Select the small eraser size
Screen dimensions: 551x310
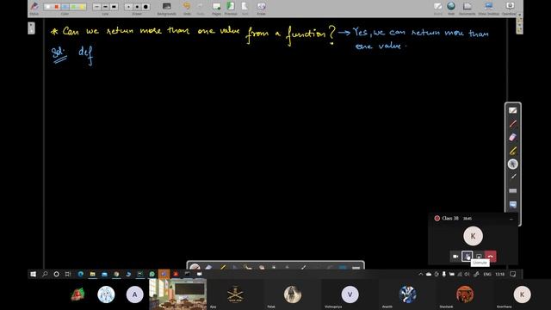point(128,7)
